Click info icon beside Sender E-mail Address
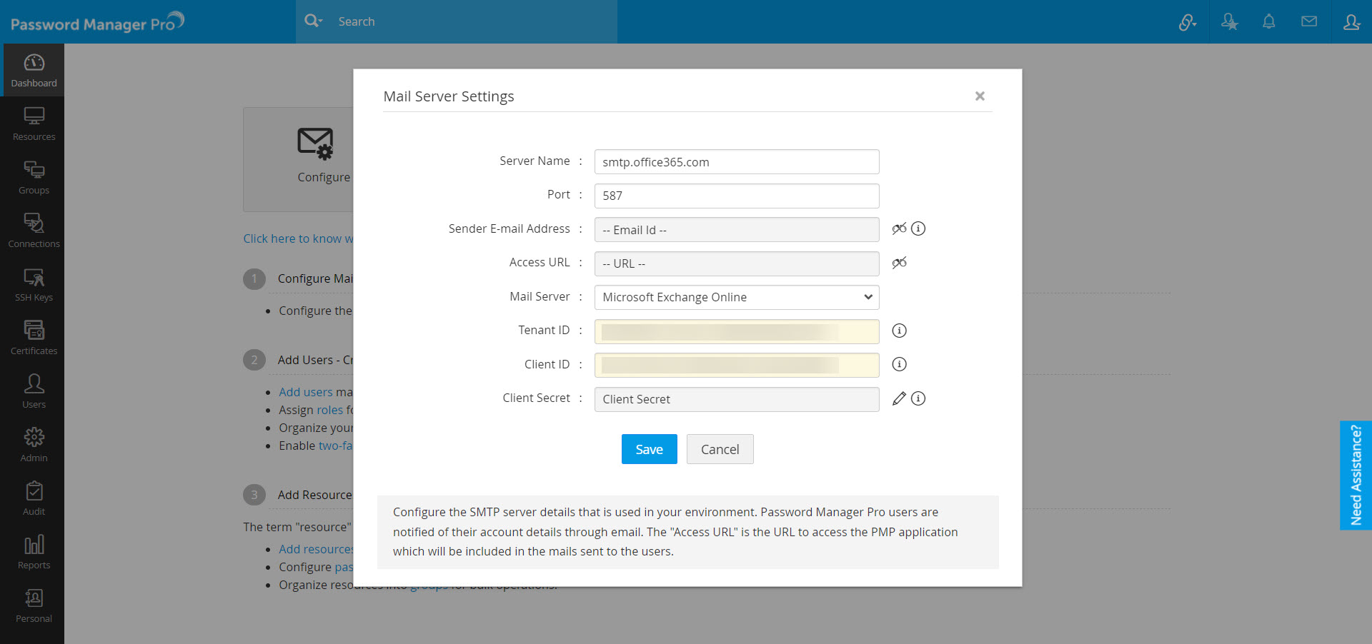 [918, 228]
